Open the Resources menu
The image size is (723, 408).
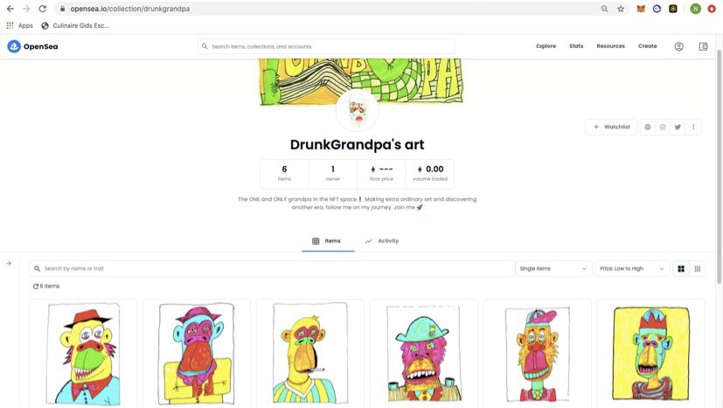(610, 46)
